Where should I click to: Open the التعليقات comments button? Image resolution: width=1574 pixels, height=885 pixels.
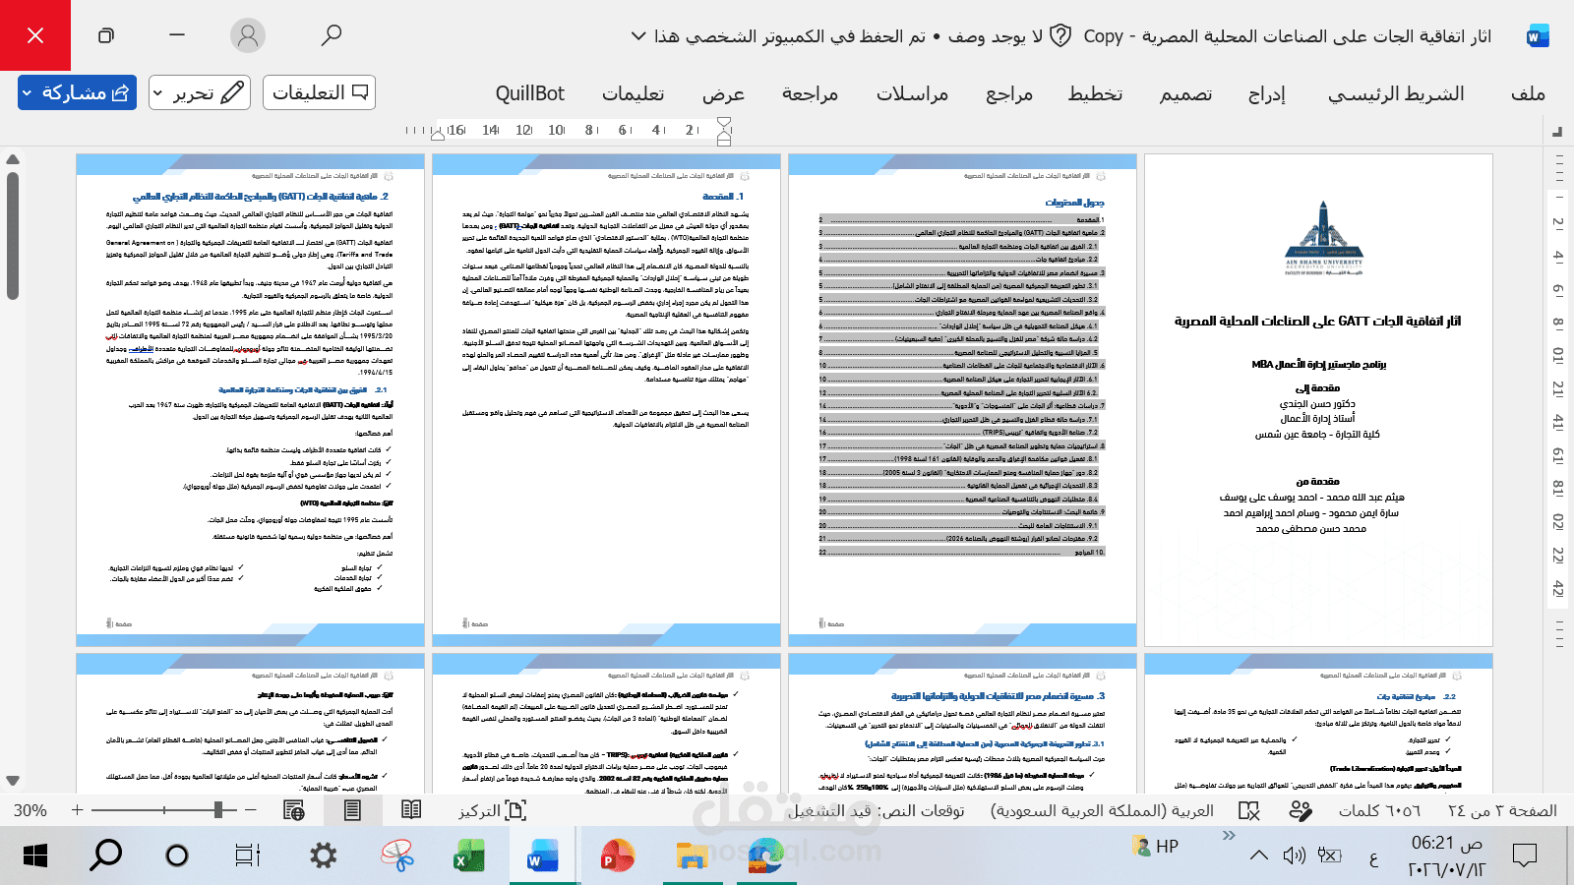pos(320,92)
